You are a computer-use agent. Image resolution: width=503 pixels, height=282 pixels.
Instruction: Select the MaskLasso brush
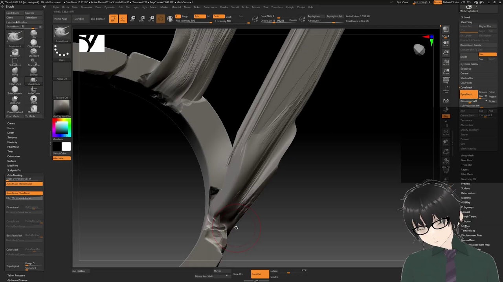pos(34,109)
